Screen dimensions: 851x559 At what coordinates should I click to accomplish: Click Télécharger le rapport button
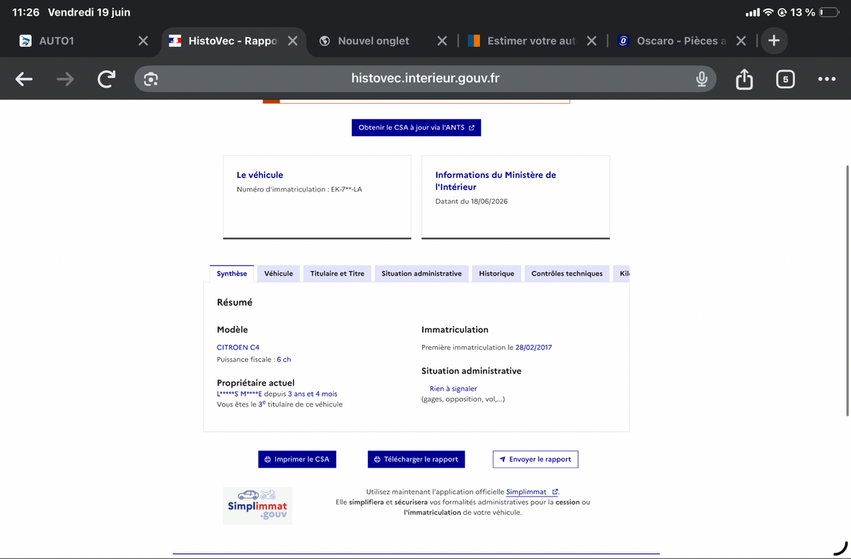tap(416, 459)
